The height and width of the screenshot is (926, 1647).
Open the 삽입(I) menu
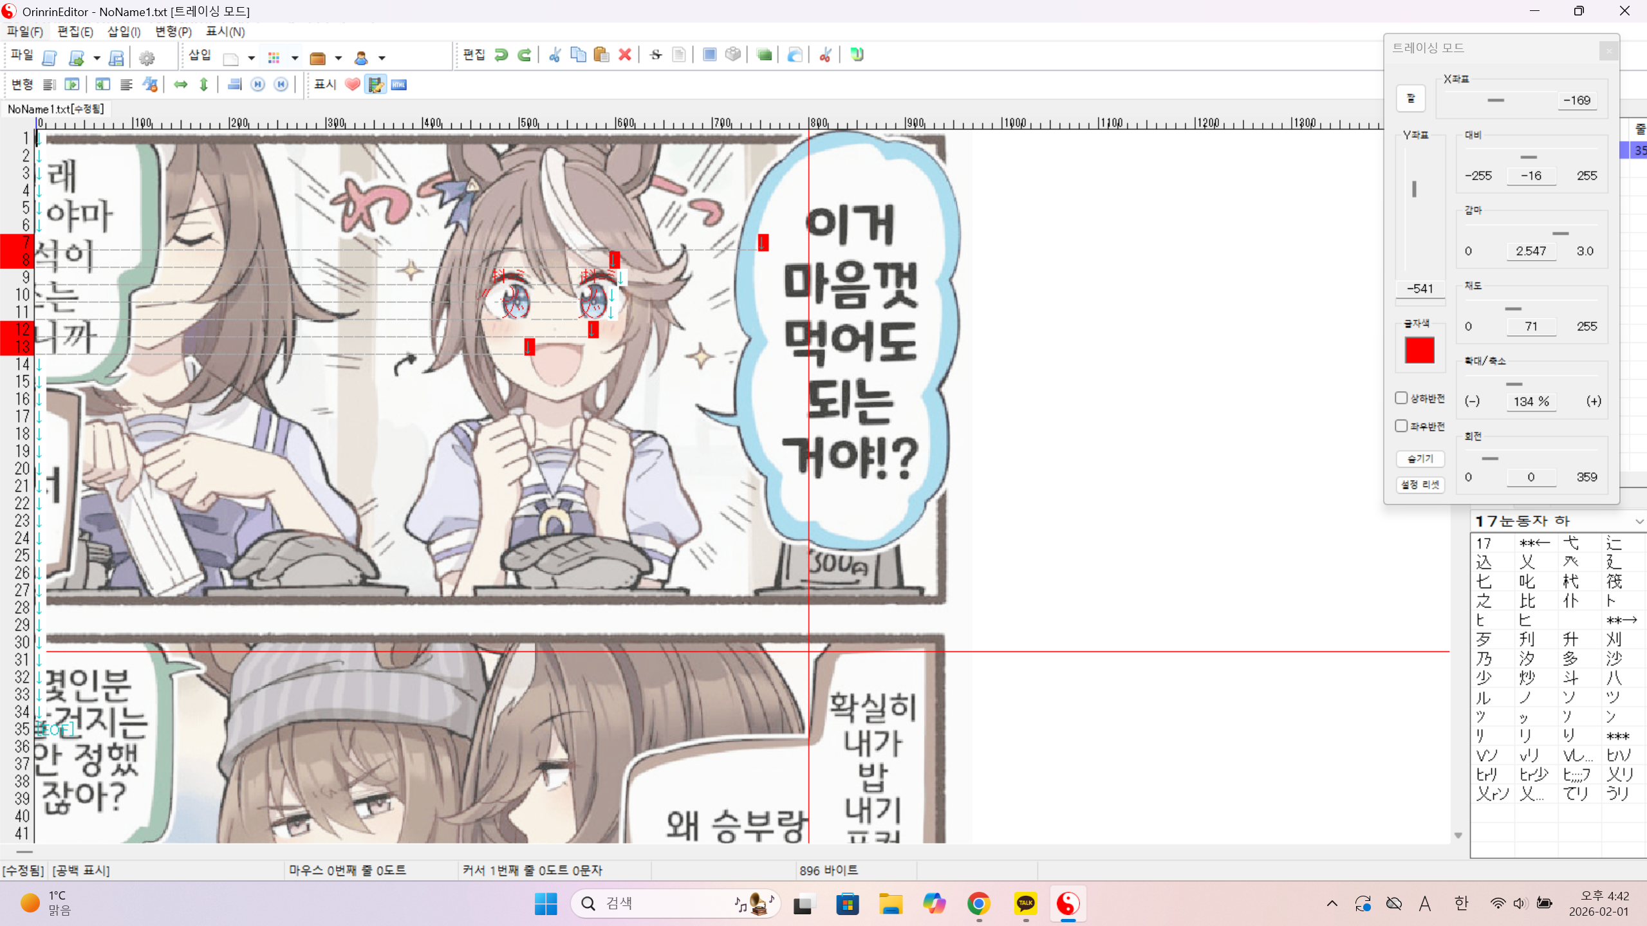pos(124,32)
